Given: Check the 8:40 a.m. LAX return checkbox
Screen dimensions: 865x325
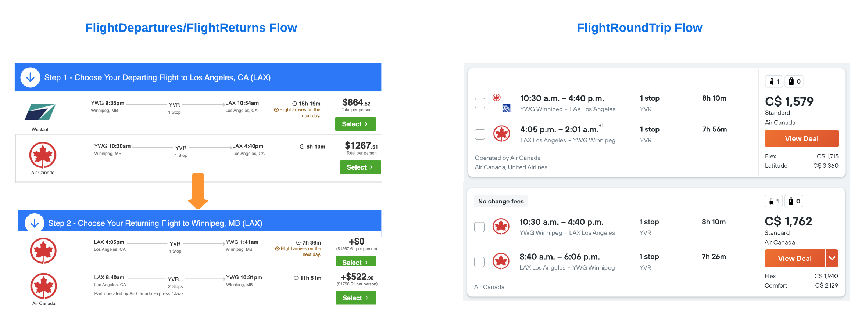Looking at the screenshot, I should (479, 261).
